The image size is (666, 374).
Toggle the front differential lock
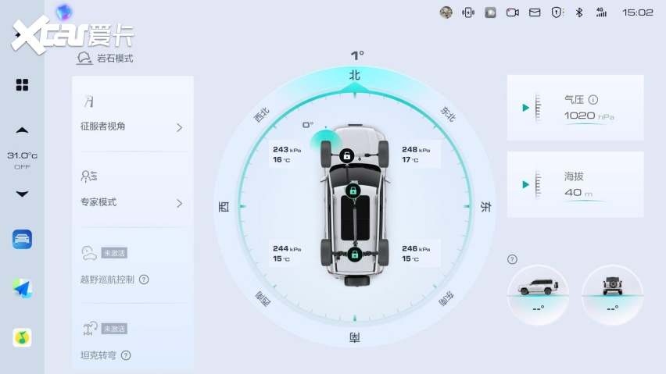346,155
